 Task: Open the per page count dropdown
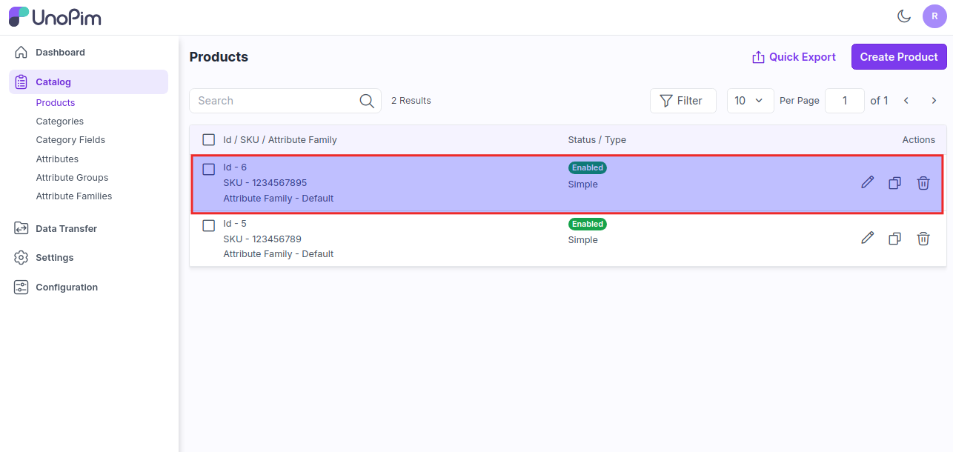tap(750, 101)
